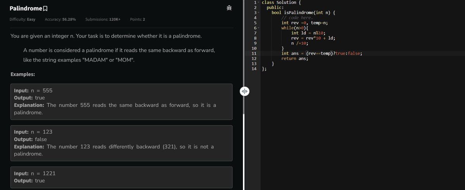Collapse the class Solution fold arrow on line 1
This screenshot has width=465, height=190.
click(258, 3)
